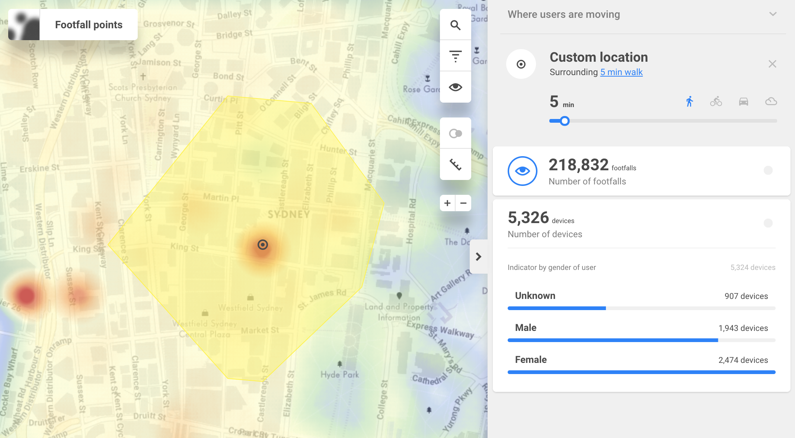Click the map search magnifier icon
The width and height of the screenshot is (795, 438).
(455, 25)
